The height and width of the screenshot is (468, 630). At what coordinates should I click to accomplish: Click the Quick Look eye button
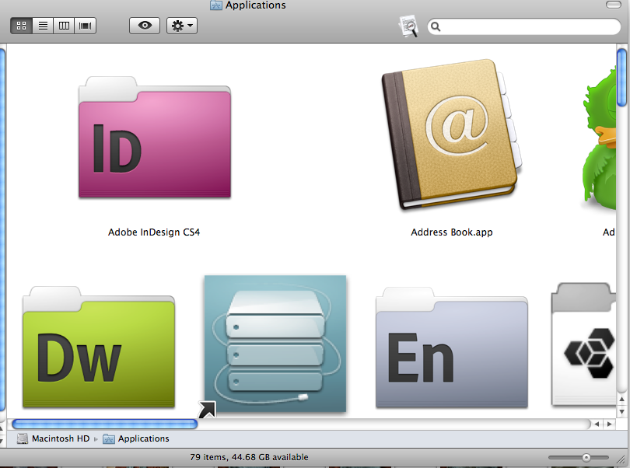point(145,26)
